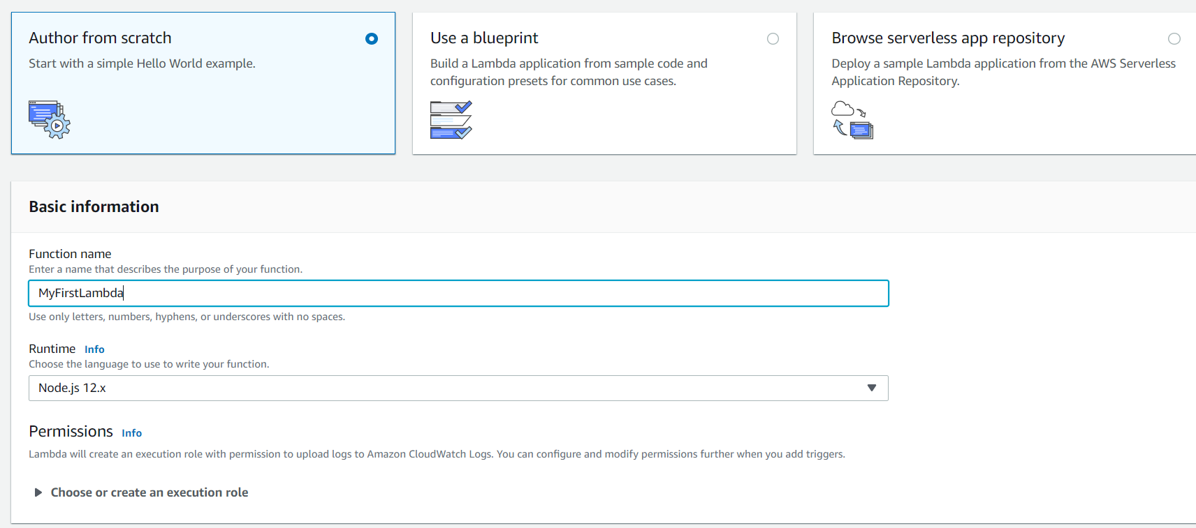Click the blueprint checklist icon
Viewport: 1196px width, 528px height.
[x=451, y=119]
